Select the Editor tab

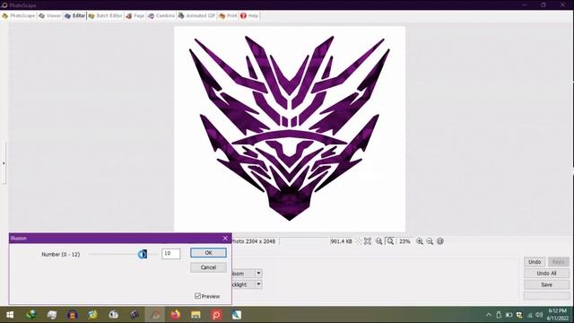coord(74,16)
